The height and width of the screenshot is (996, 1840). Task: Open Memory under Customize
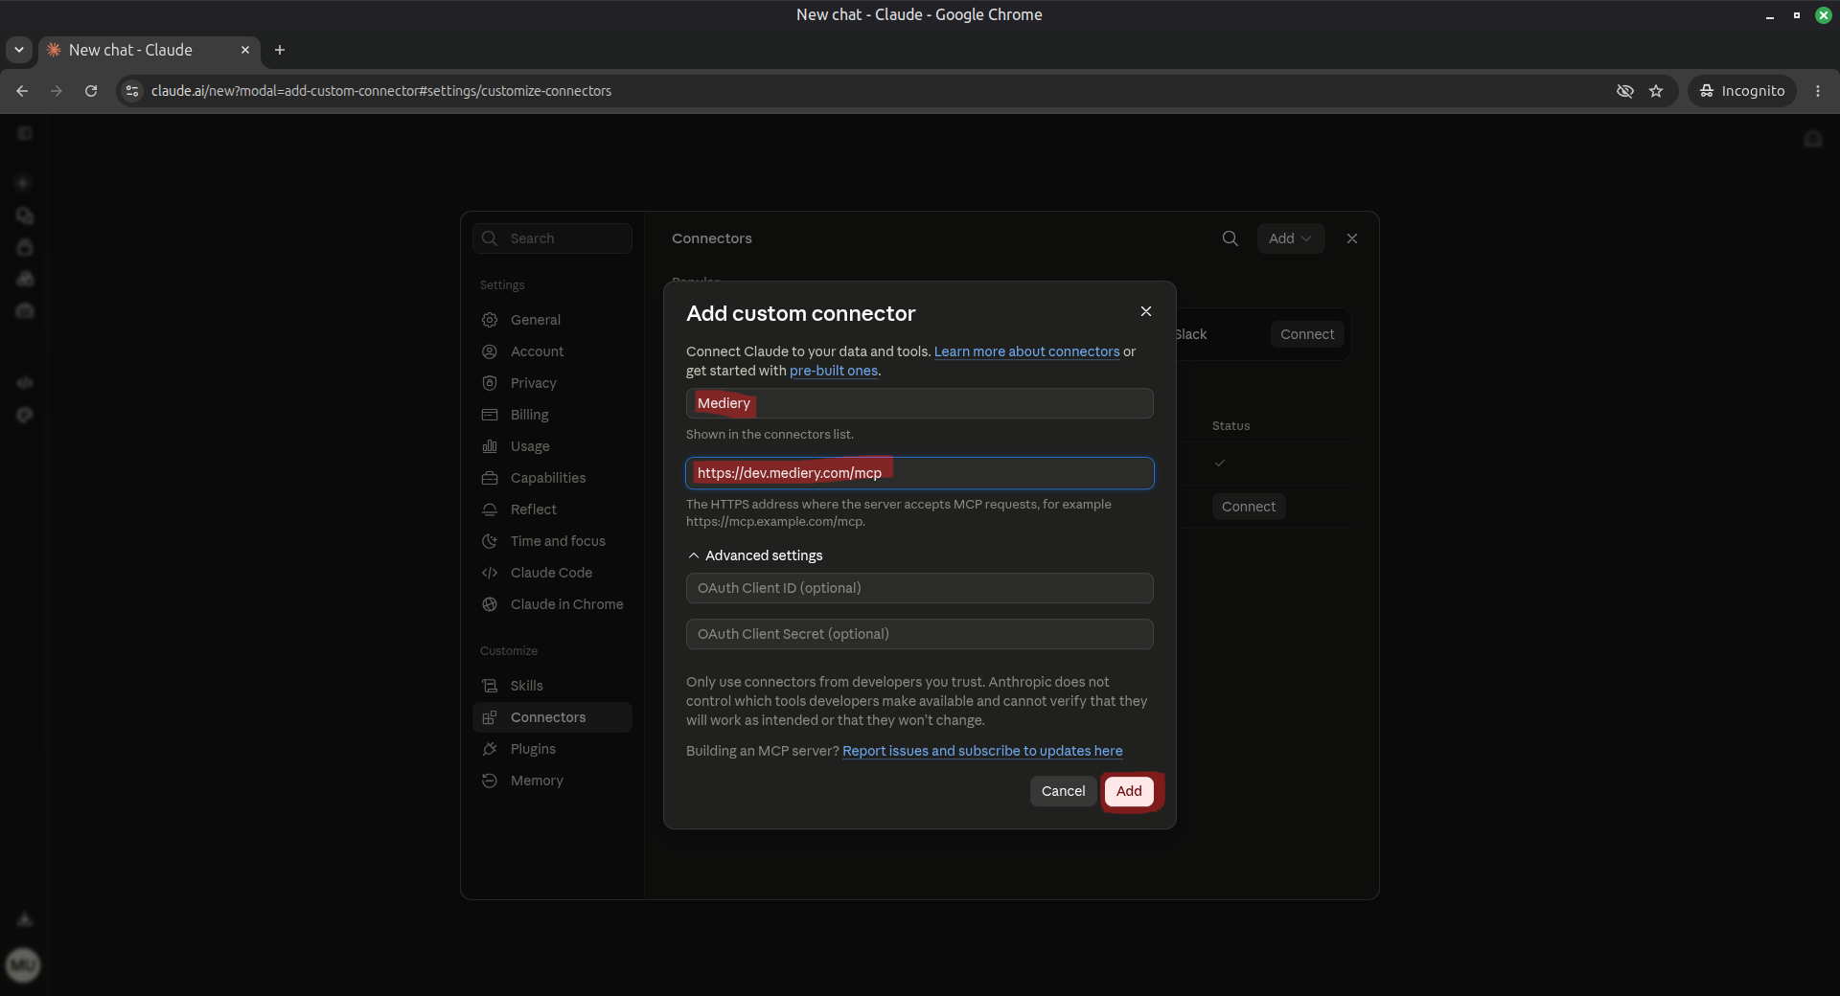[552, 781]
